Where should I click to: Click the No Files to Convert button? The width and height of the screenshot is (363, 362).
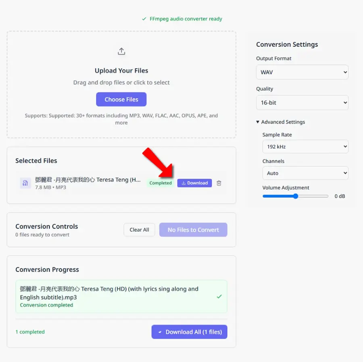pos(193,230)
